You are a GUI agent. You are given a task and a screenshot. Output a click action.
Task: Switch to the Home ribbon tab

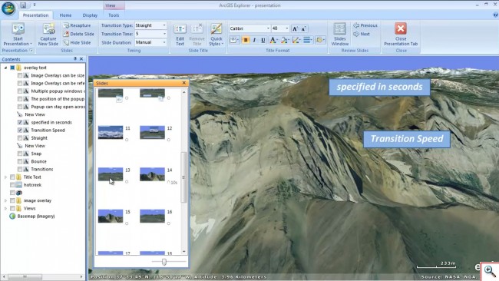click(x=65, y=15)
